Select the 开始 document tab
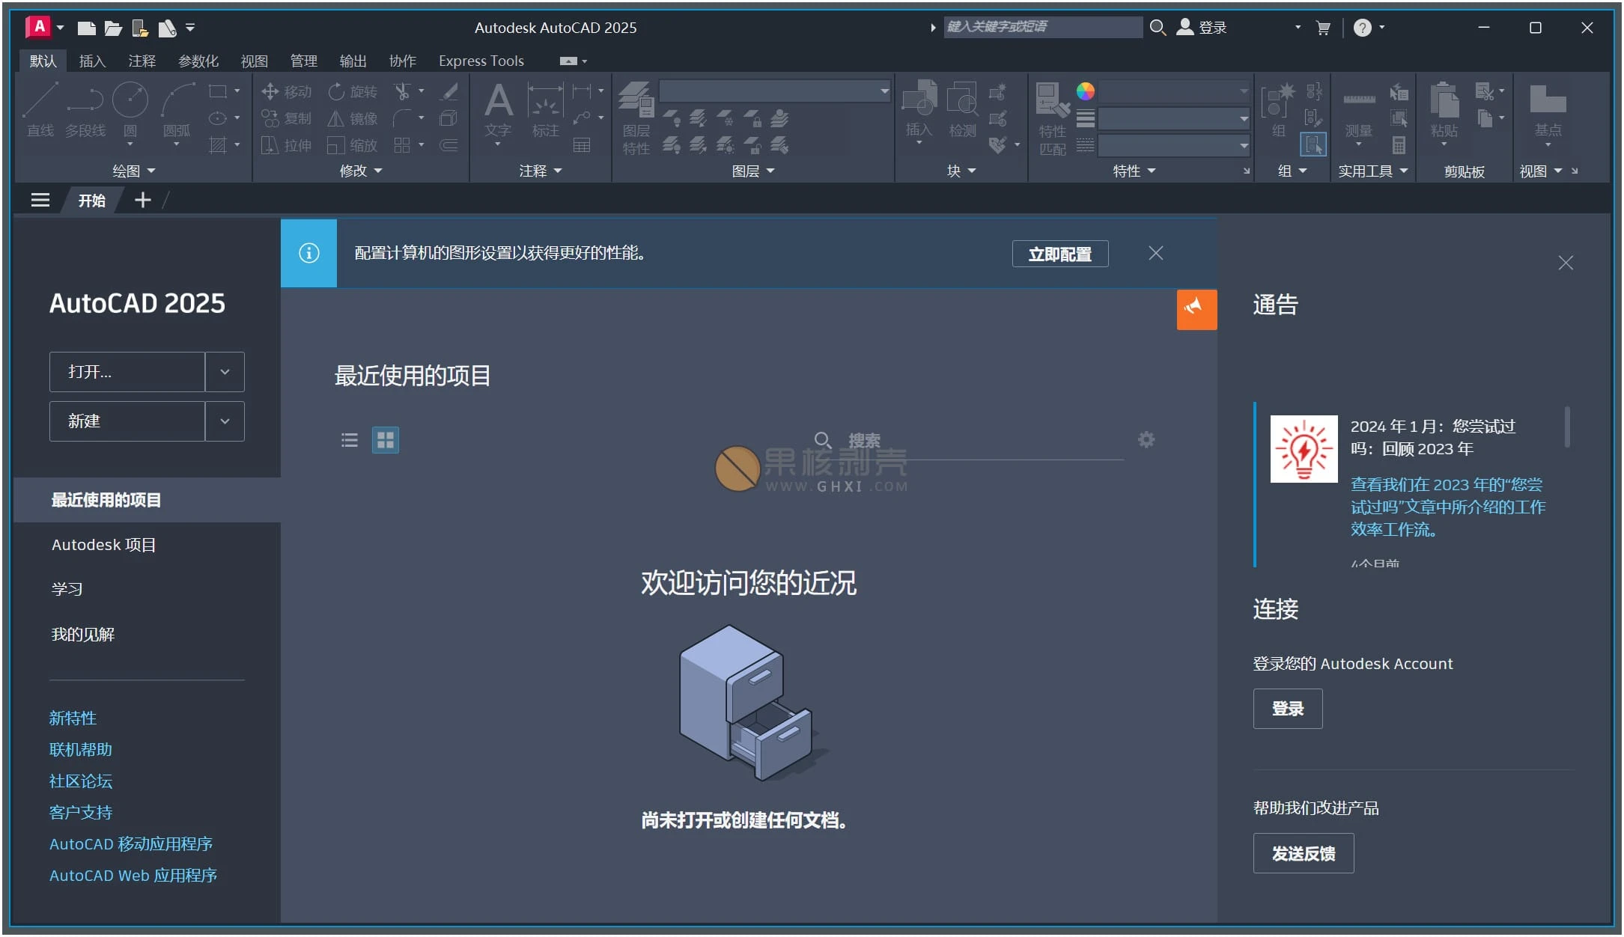The image size is (1624, 937). click(91, 200)
